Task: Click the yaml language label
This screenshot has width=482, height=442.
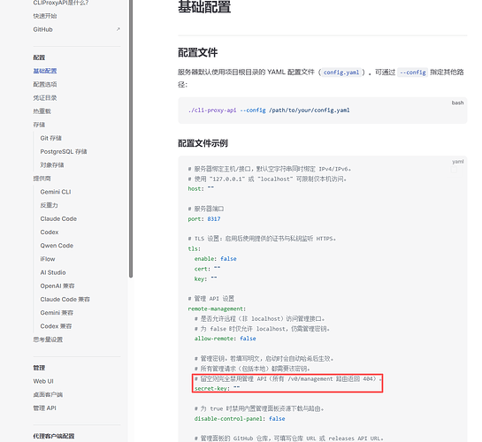Action: pos(458,162)
